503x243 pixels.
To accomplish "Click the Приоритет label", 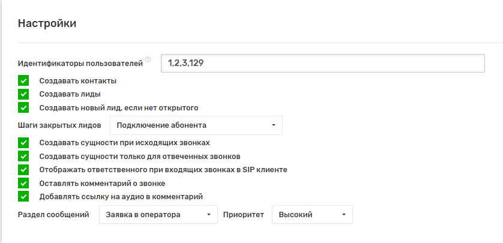I will [x=244, y=215].
